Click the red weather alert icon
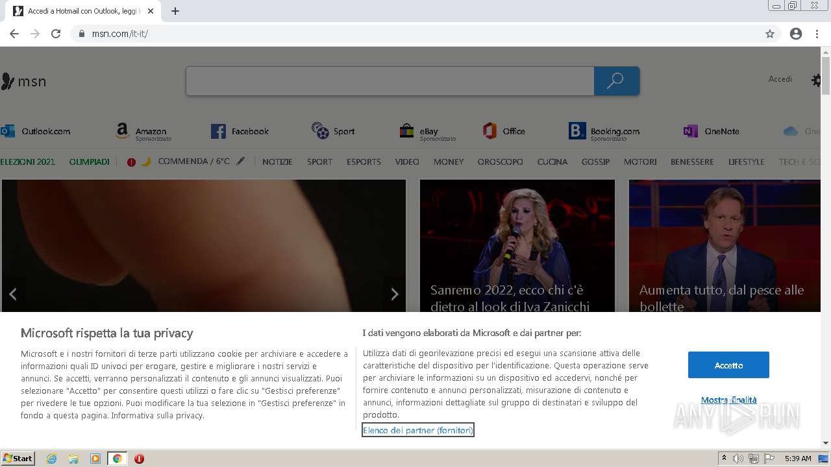The height and width of the screenshot is (467, 831). [131, 162]
